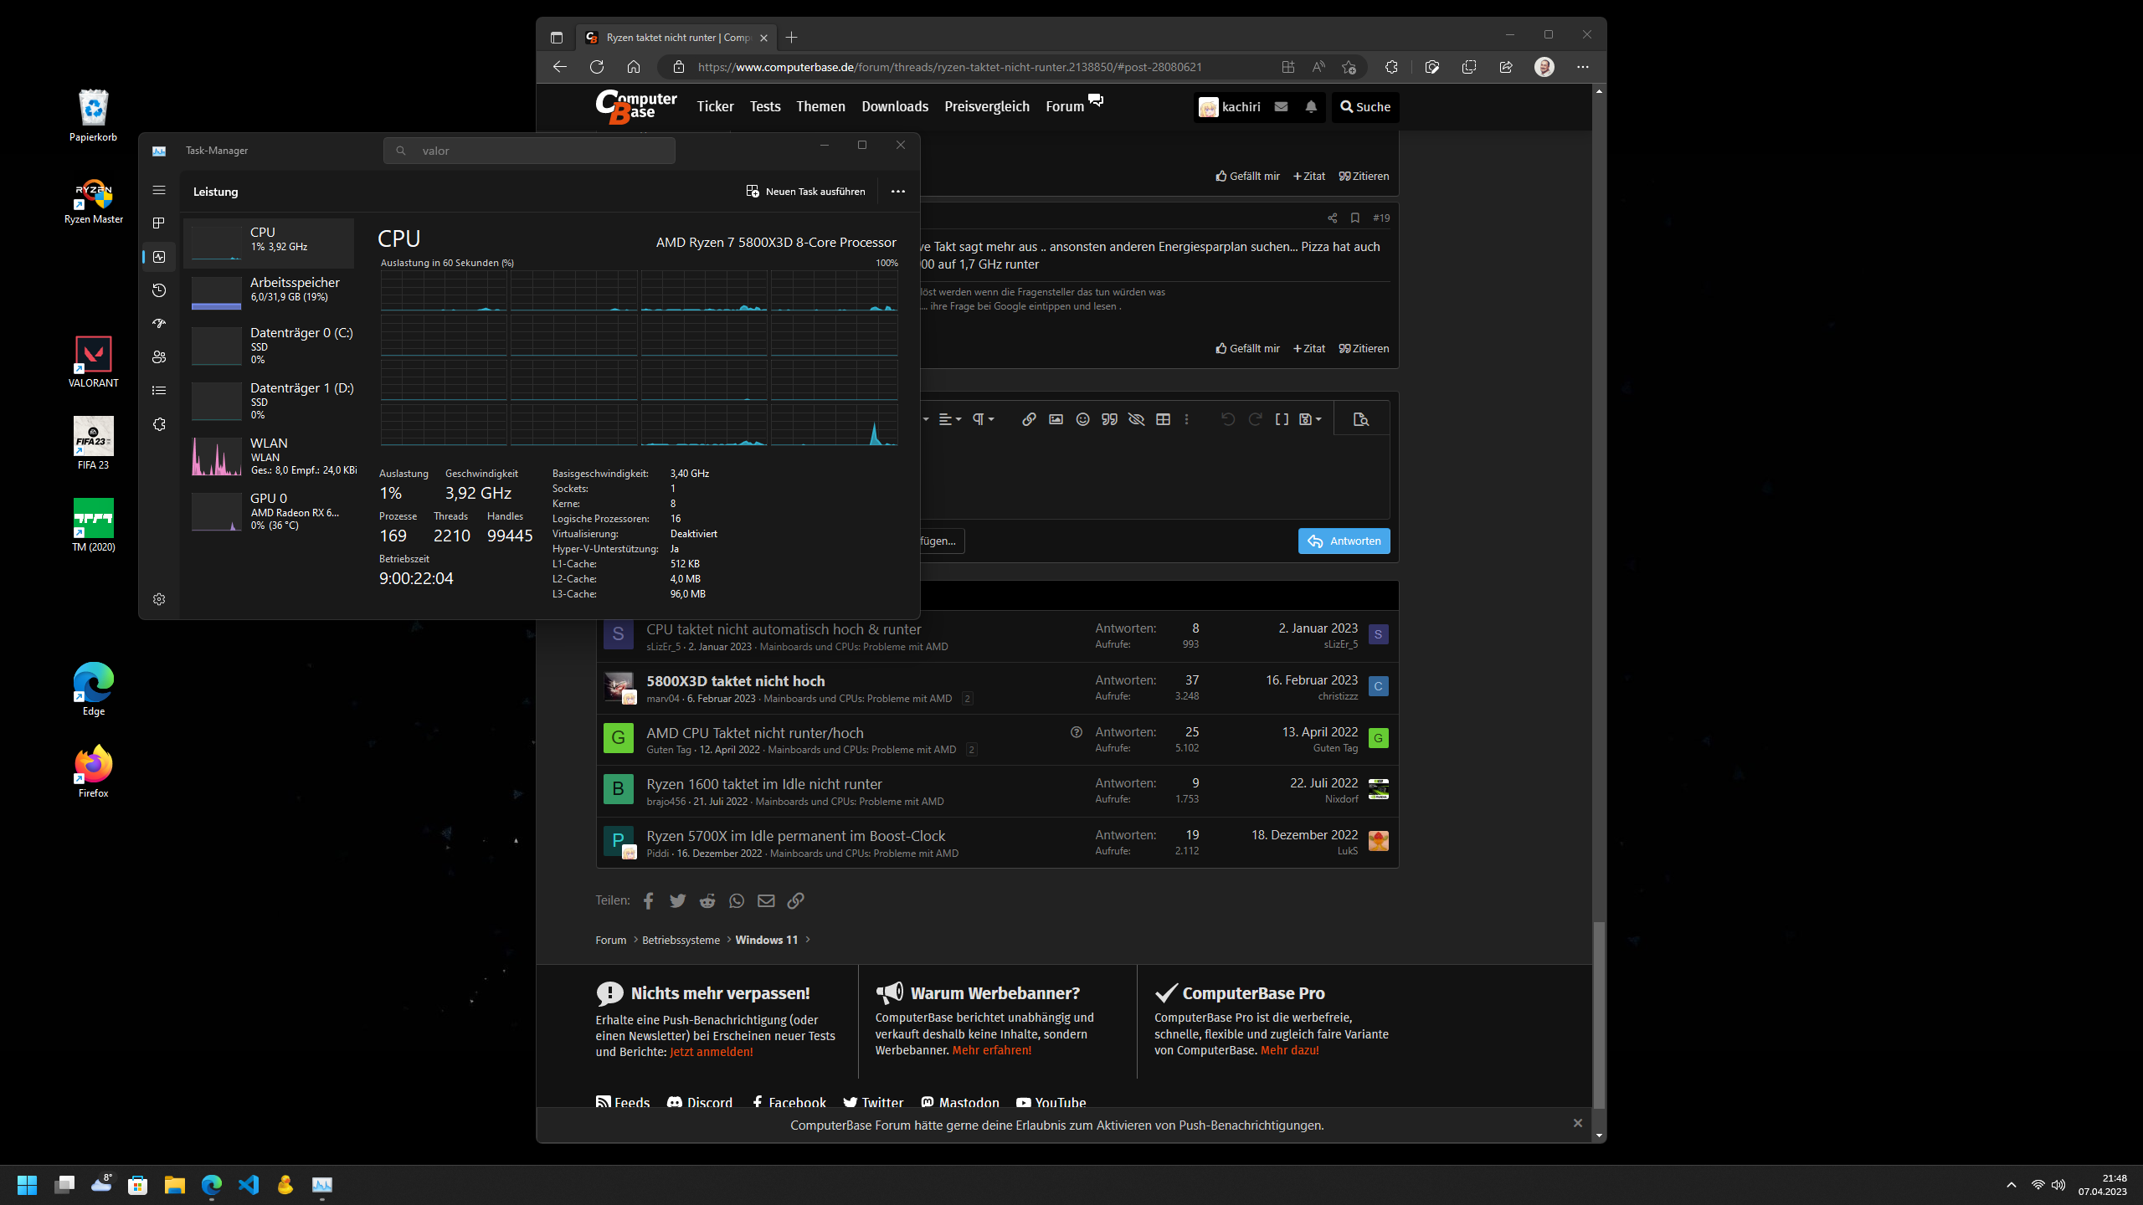Expand the text alignment dropdown in editor
The height and width of the screenshot is (1205, 2143).
click(949, 419)
